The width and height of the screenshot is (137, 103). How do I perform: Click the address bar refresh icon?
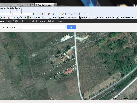(x=30, y=5)
